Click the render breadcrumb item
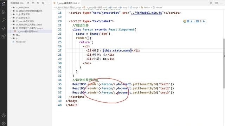225x126 pixels. click(x=159, y=7)
